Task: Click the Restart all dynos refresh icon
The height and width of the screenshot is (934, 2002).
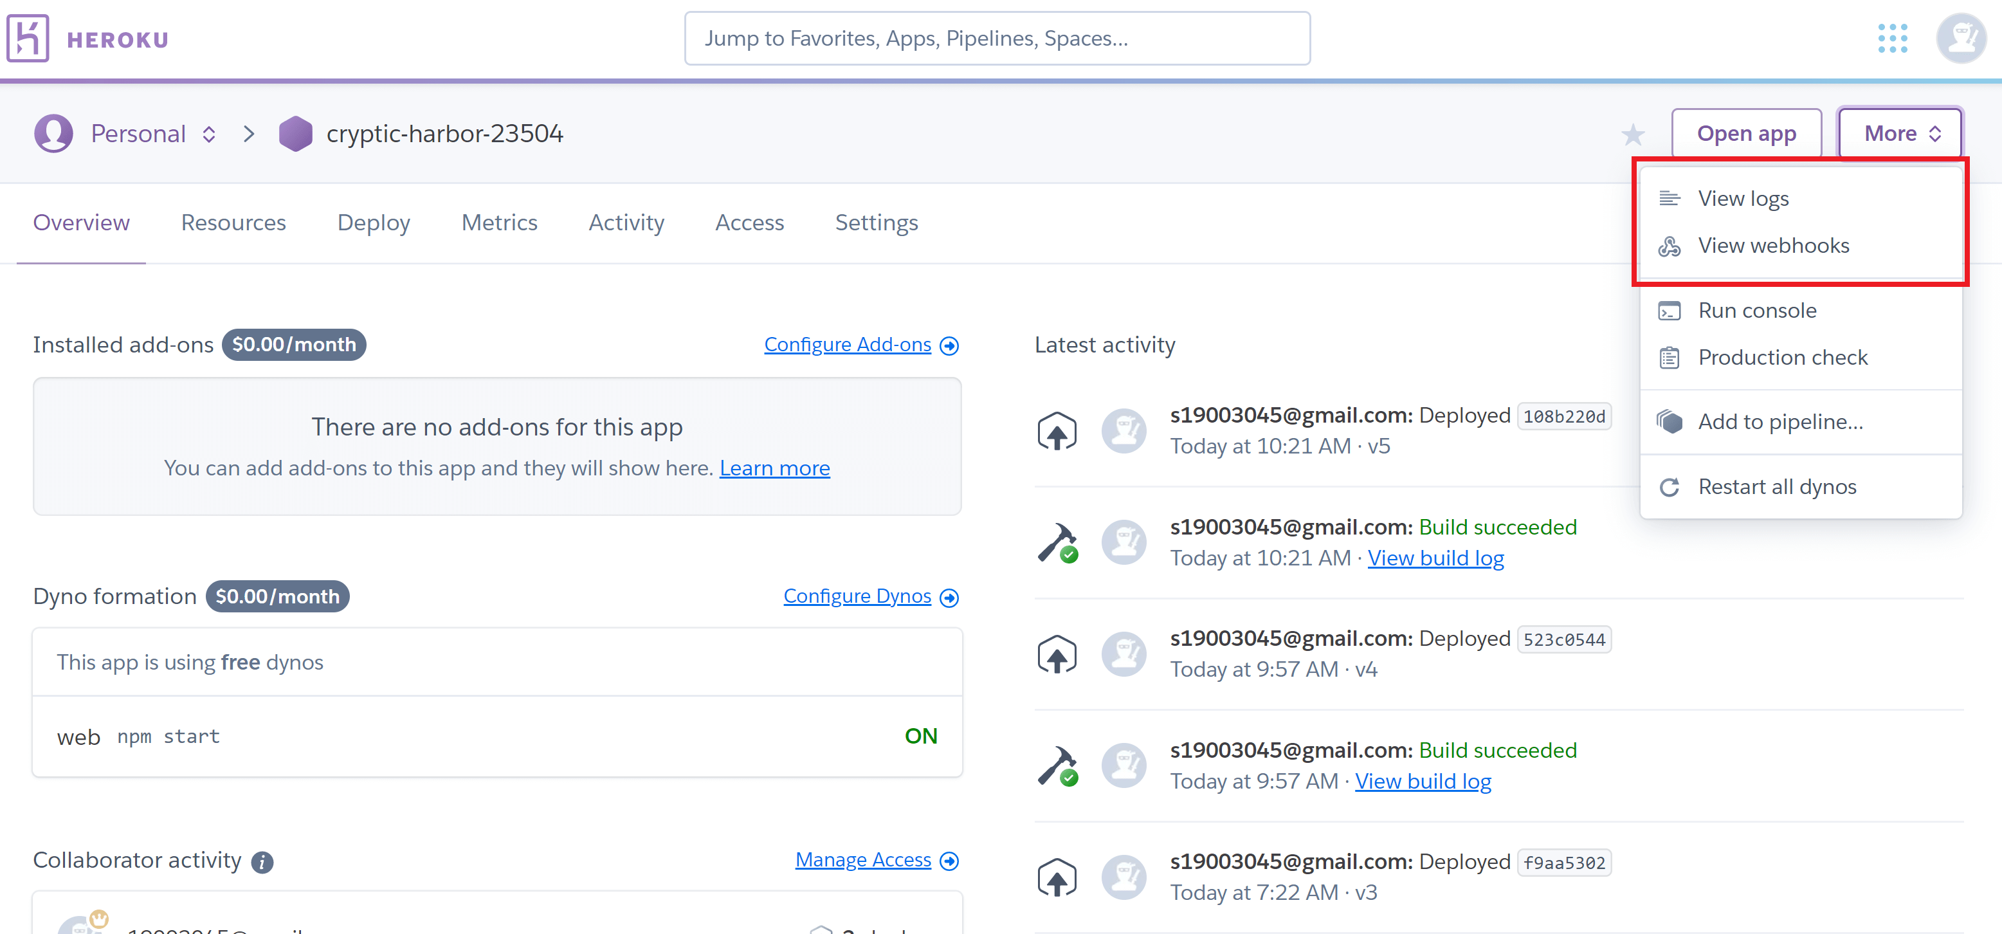Action: 1669,487
